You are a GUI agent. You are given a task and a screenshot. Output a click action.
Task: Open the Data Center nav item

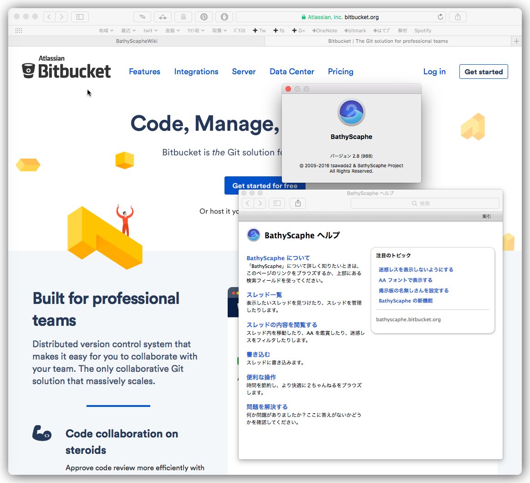[292, 72]
